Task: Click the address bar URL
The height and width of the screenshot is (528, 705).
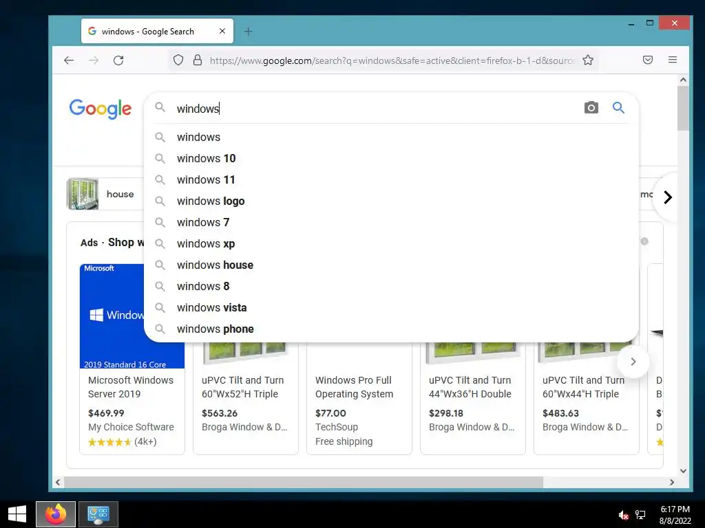Action: point(392,60)
